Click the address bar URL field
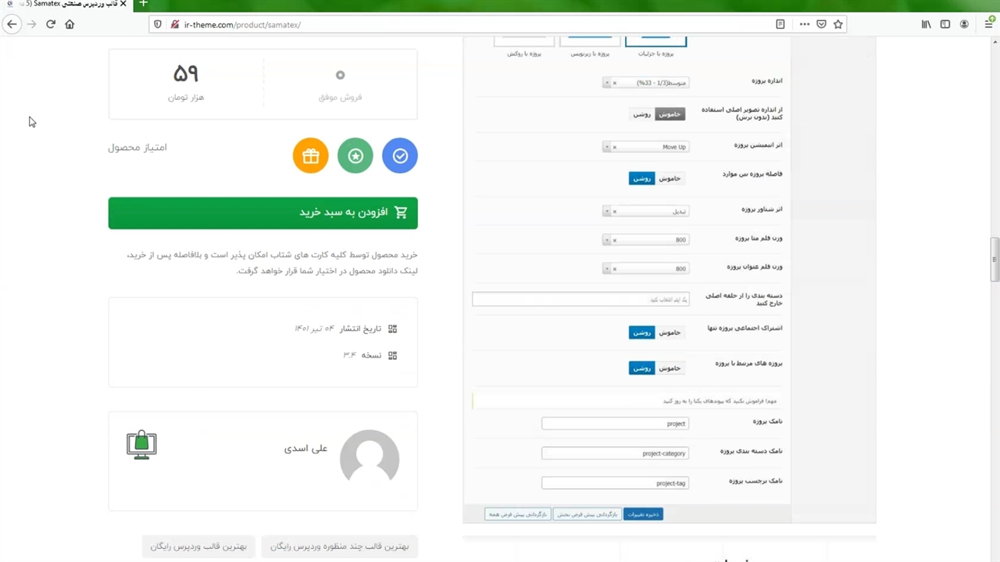The width and height of the screenshot is (1000, 562). 469,24
